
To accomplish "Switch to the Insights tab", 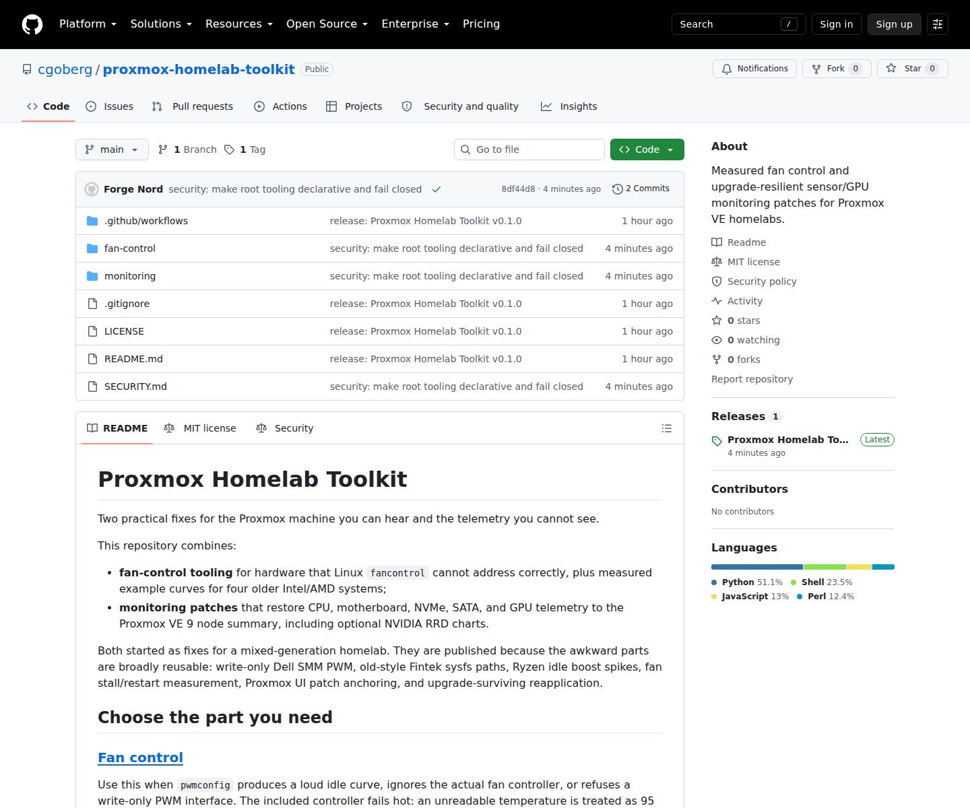I will click(569, 106).
